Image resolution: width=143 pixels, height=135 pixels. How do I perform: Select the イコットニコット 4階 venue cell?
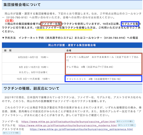[x=104, y=79]
